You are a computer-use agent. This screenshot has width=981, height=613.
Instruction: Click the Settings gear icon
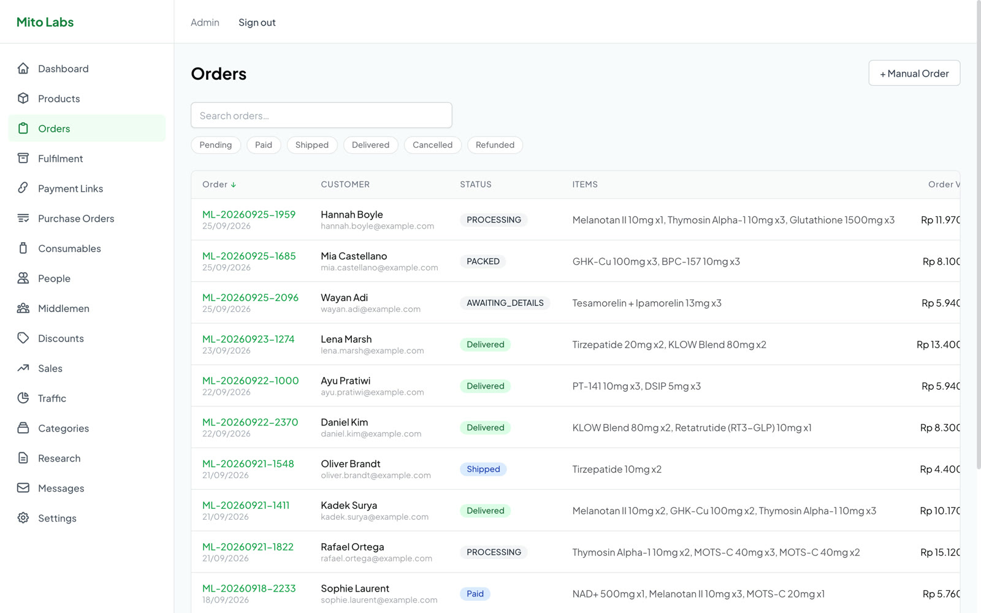pyautogui.click(x=23, y=518)
